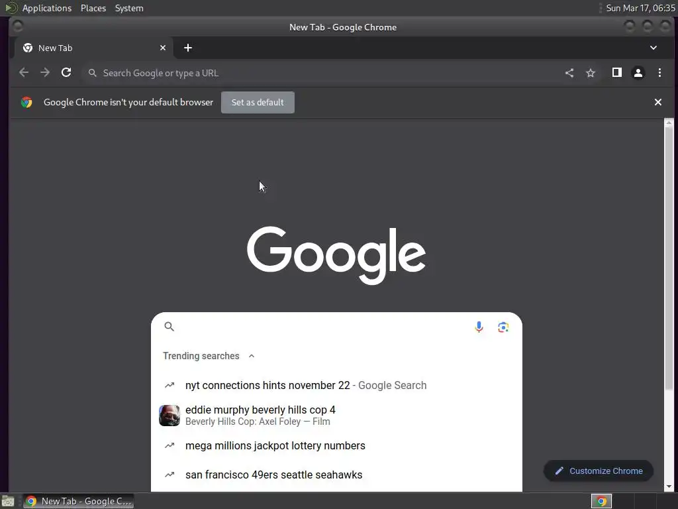Click the scrollbar down arrow
Image resolution: width=678 pixels, height=509 pixels.
[669, 487]
